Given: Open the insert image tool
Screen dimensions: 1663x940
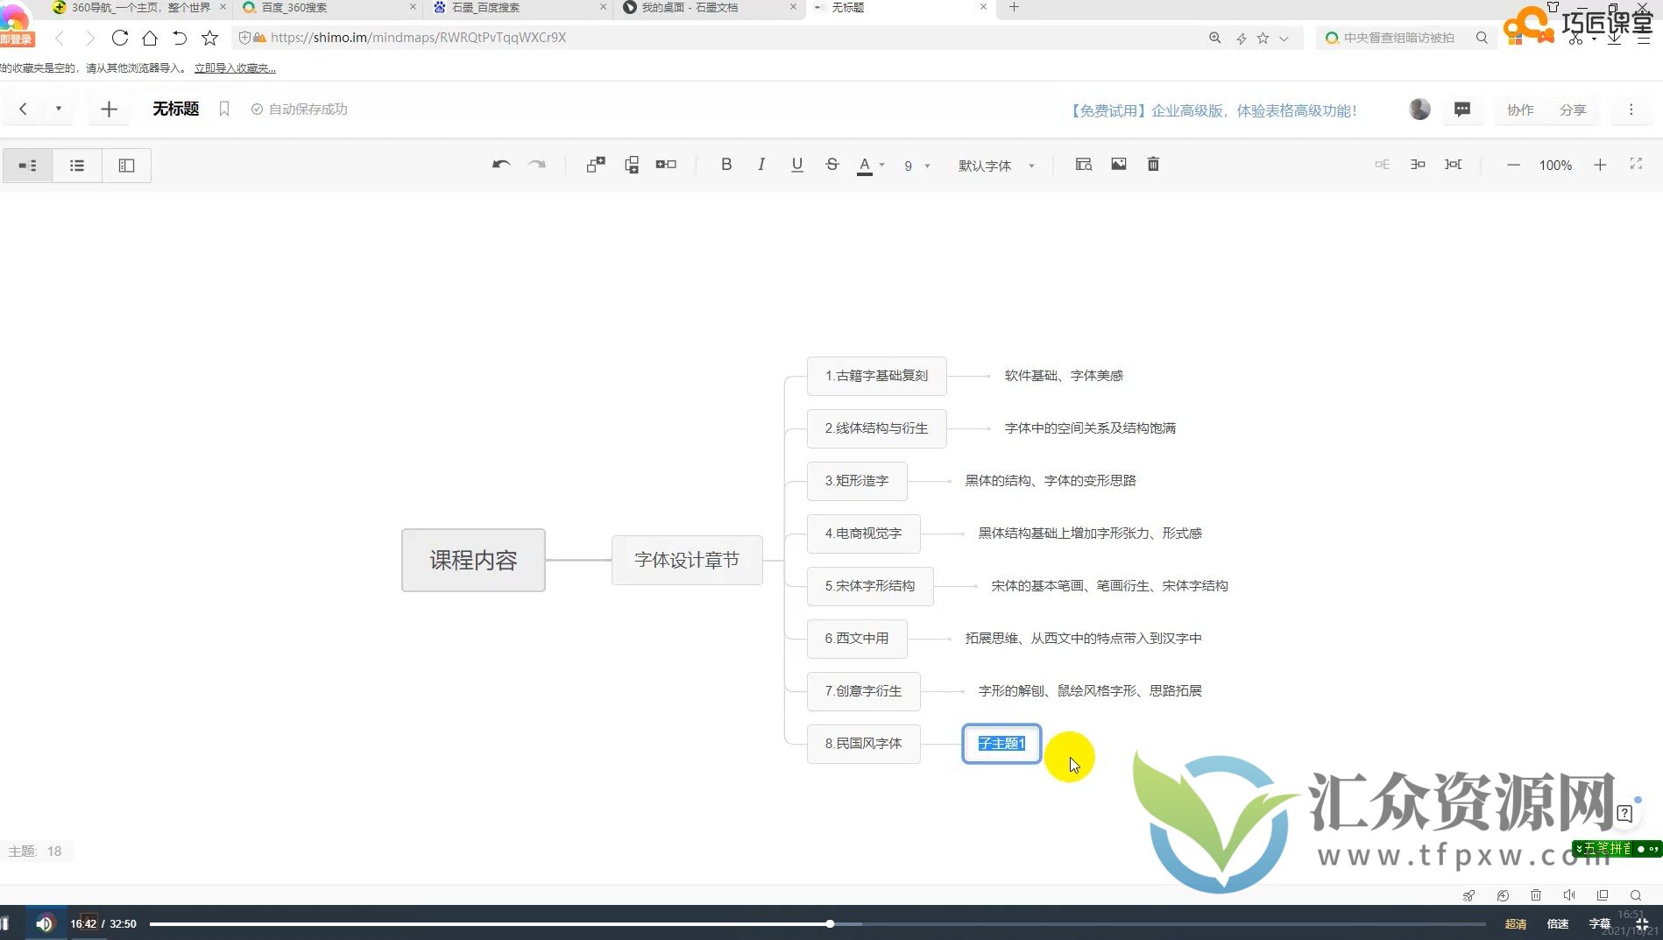Looking at the screenshot, I should [1118, 164].
